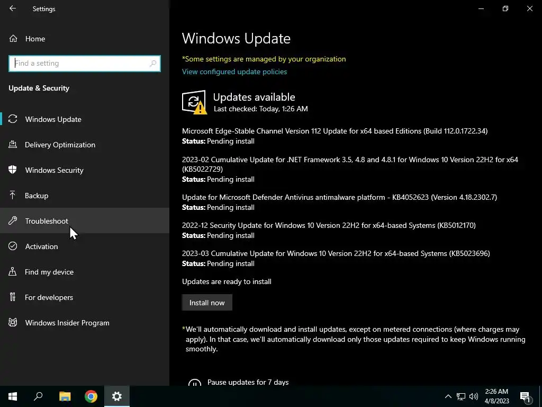Click the Settings gear in taskbar
This screenshot has height=407, width=542.
click(117, 396)
